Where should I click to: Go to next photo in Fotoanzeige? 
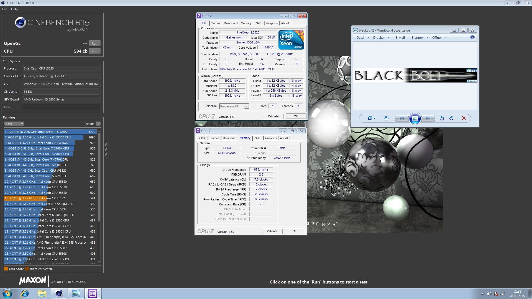[x=428, y=118]
